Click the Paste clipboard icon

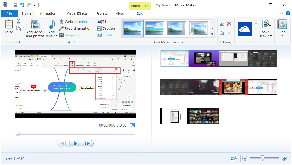point(9,24)
